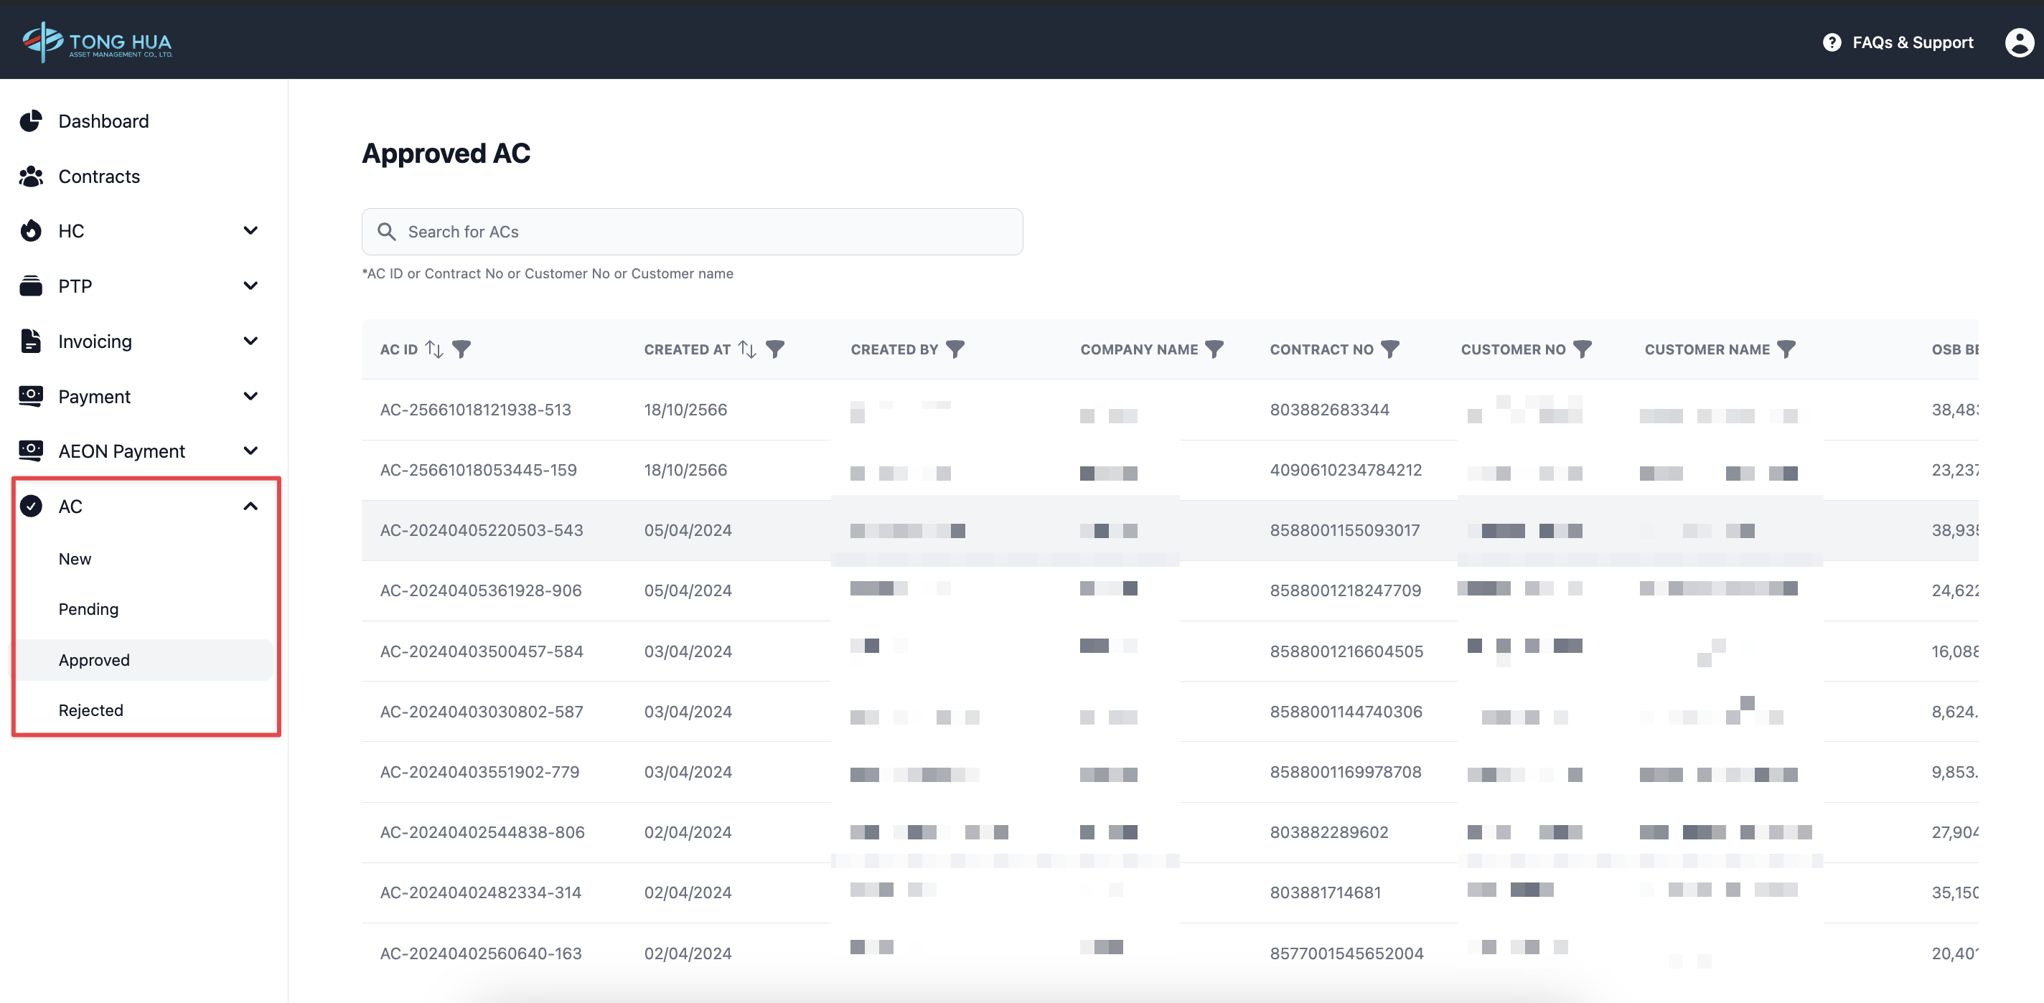Image resolution: width=2044 pixels, height=1003 pixels.
Task: Navigate to Dashboard in sidebar
Action: pyautogui.click(x=103, y=121)
